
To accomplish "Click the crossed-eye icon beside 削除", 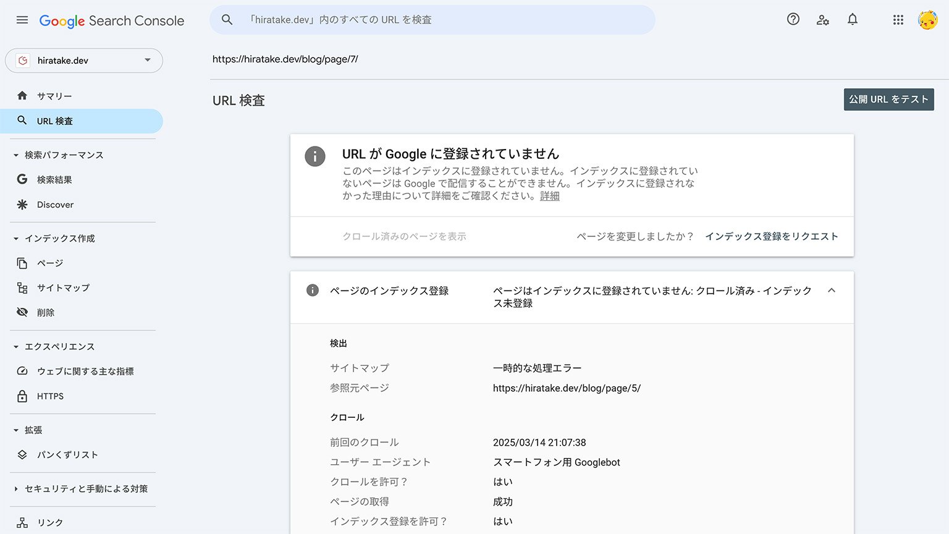I will click(22, 312).
